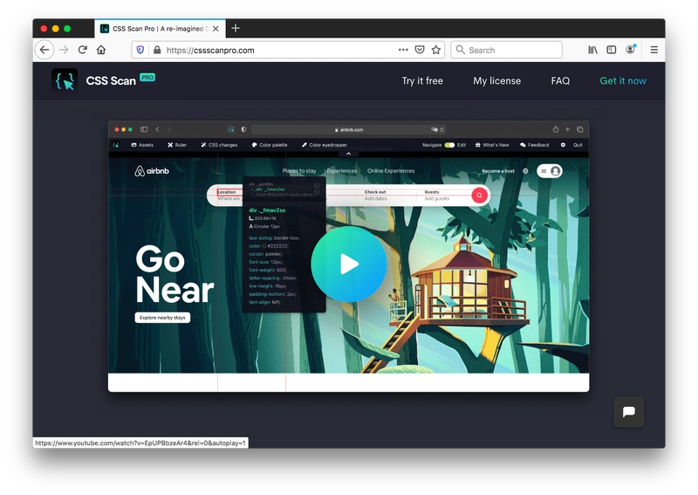The image size is (698, 495).
Task: Open the Try it free link
Action: 422,80
